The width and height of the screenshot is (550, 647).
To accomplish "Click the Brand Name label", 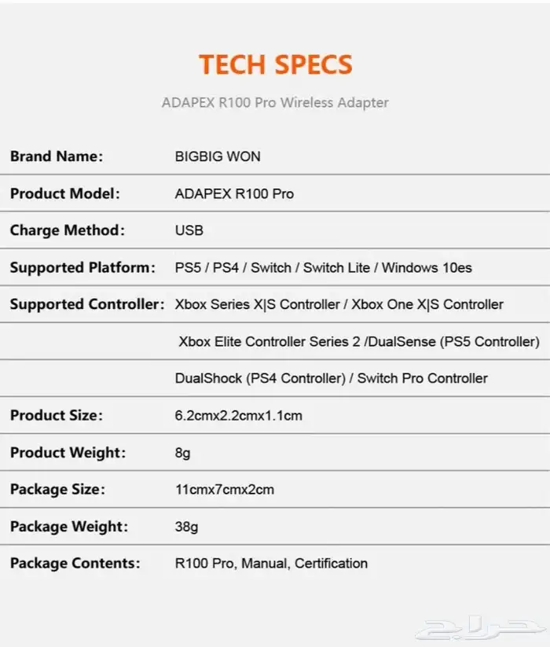I will tap(57, 156).
